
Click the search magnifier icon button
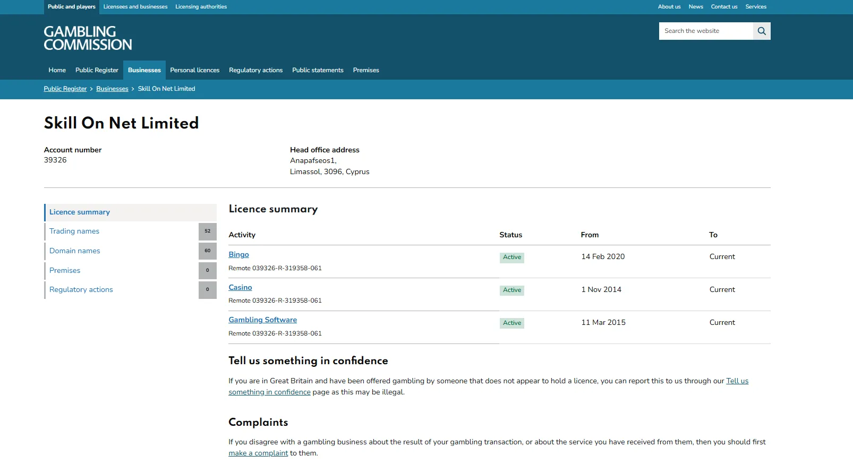pyautogui.click(x=762, y=31)
